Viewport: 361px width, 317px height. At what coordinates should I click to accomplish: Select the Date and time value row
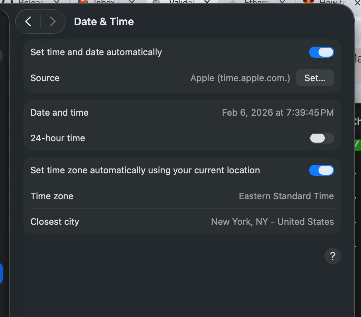point(278,112)
